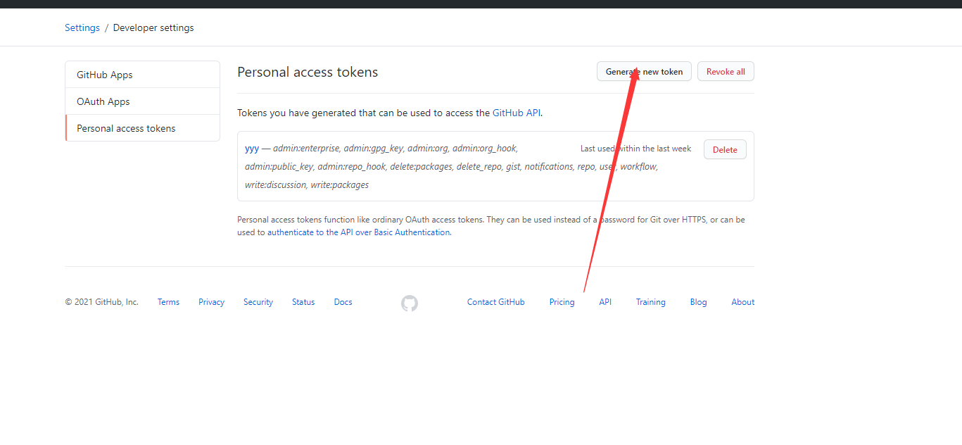Open the yyy token link
Viewport: 962px width, 445px height.
(x=252, y=149)
